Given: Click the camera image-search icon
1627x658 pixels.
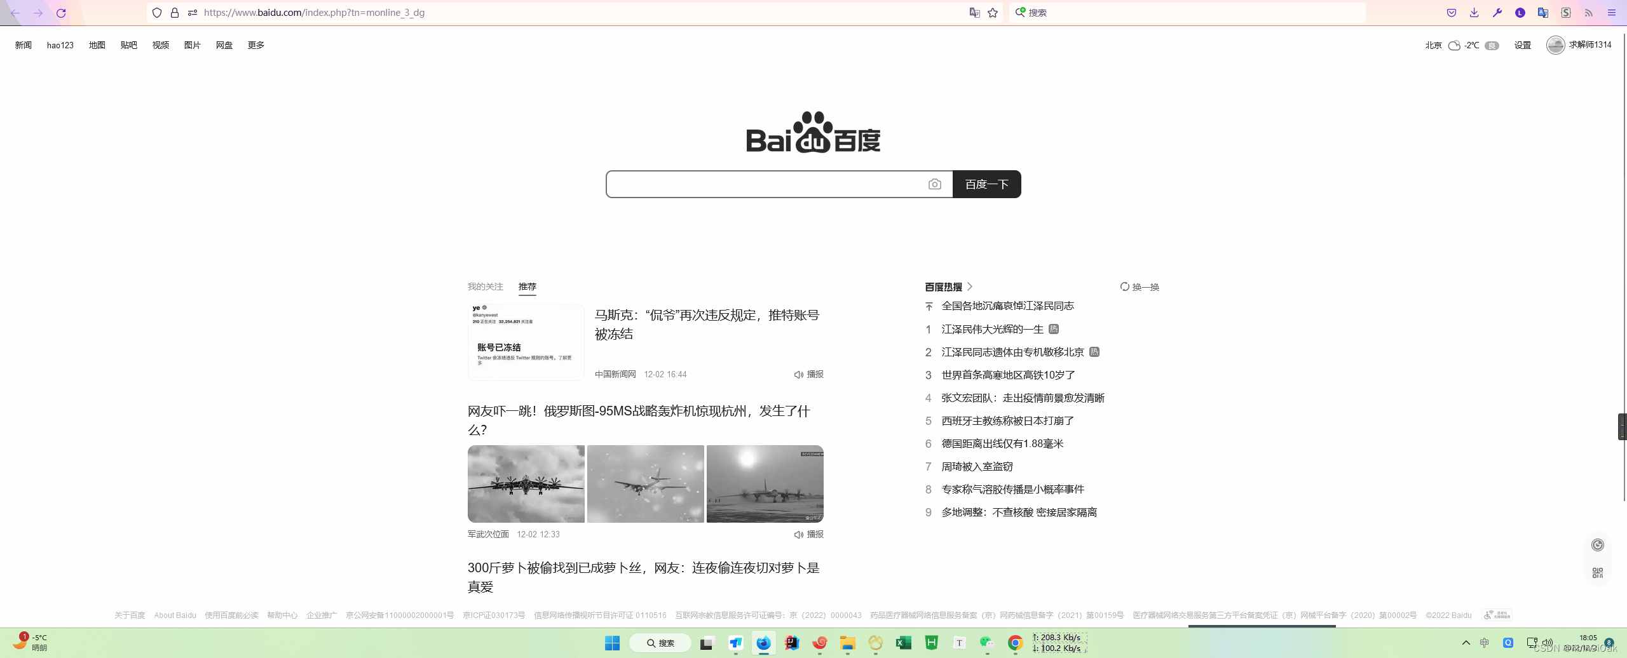Looking at the screenshot, I should pyautogui.click(x=934, y=184).
